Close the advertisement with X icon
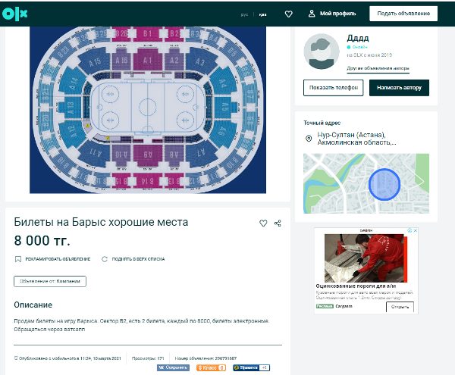Image resolution: width=455 pixels, height=375 pixels. coord(414,230)
